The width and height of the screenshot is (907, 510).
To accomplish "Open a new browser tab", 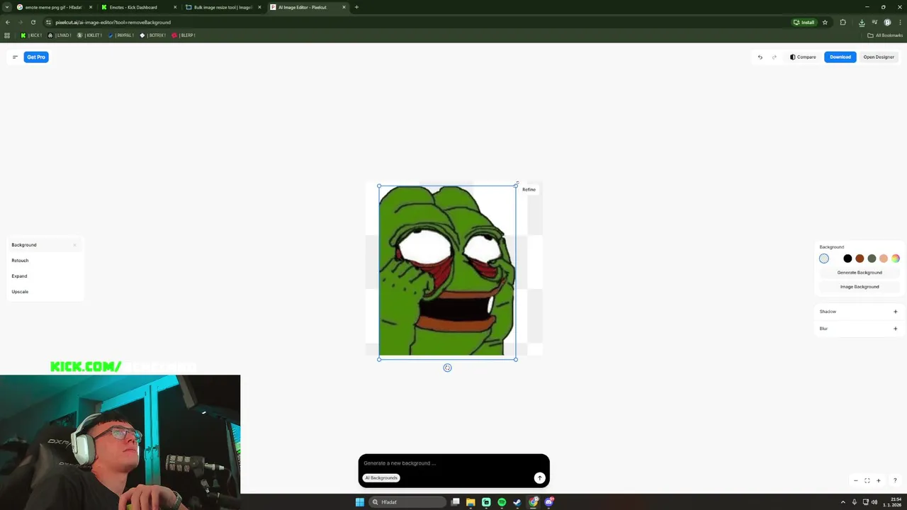I will tap(356, 7).
